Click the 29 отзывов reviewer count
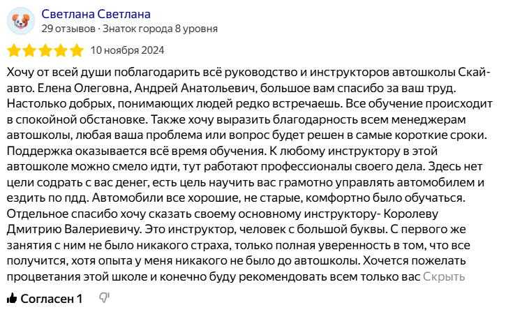The image size is (506, 319). coord(68,29)
